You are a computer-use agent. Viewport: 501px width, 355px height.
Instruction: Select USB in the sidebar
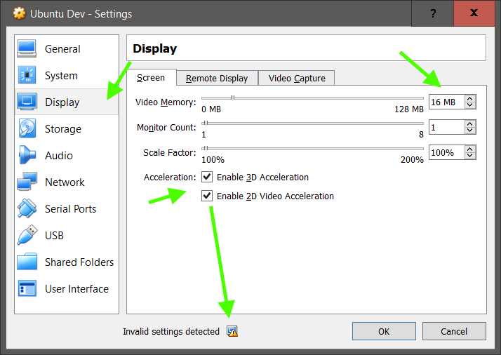67,235
